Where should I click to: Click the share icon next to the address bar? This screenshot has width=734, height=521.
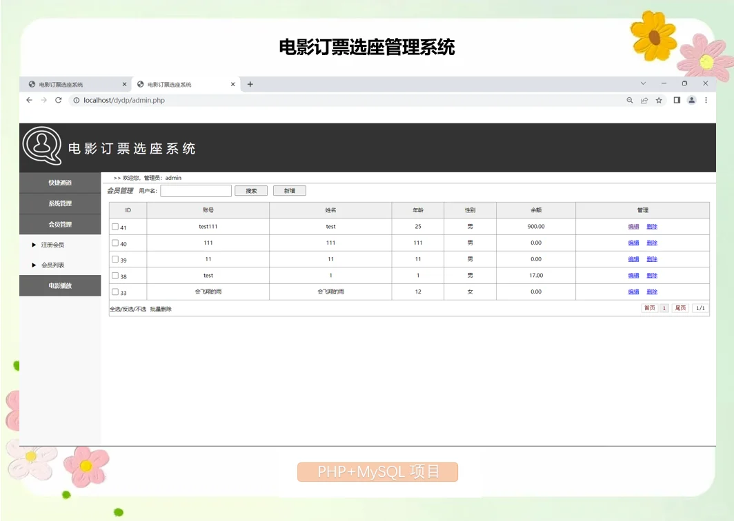[x=644, y=100]
